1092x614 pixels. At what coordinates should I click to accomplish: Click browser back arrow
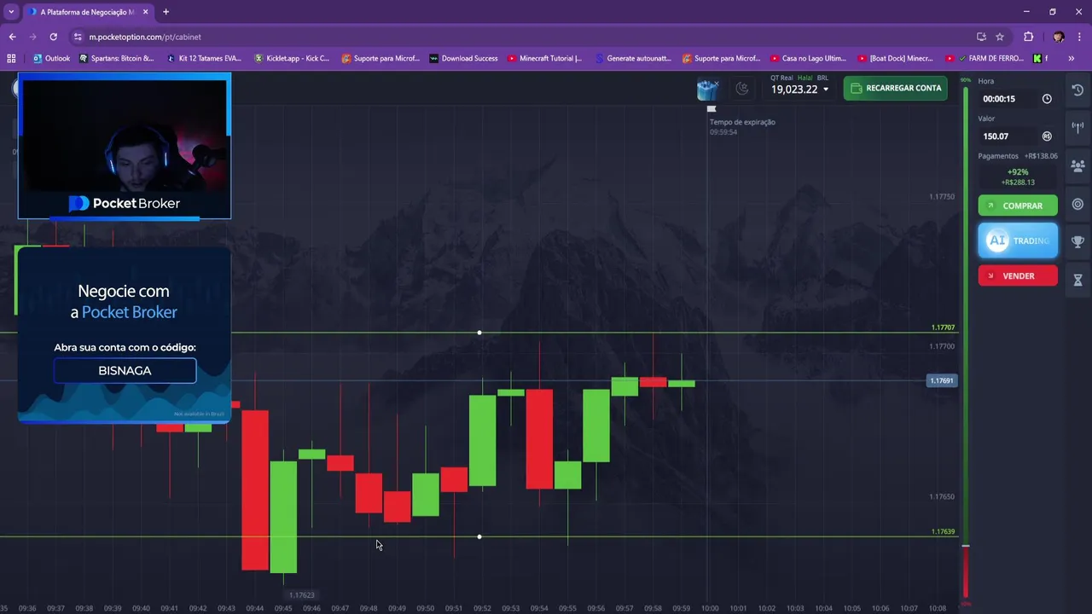12,37
